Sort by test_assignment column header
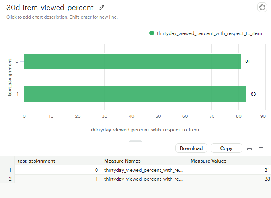Image resolution: width=271 pixels, height=198 pixels. 37,161
